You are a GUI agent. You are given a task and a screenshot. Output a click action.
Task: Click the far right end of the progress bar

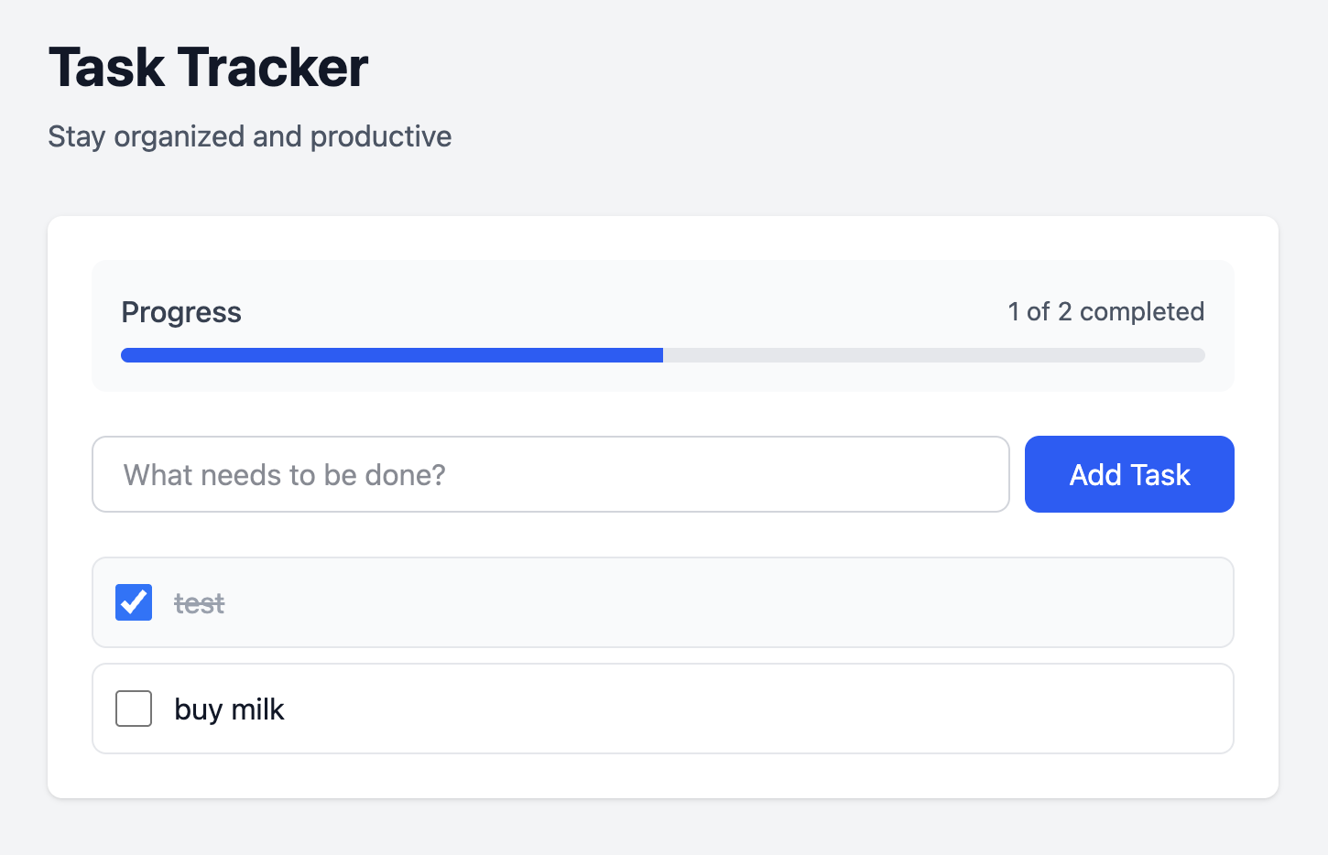coord(1198,355)
